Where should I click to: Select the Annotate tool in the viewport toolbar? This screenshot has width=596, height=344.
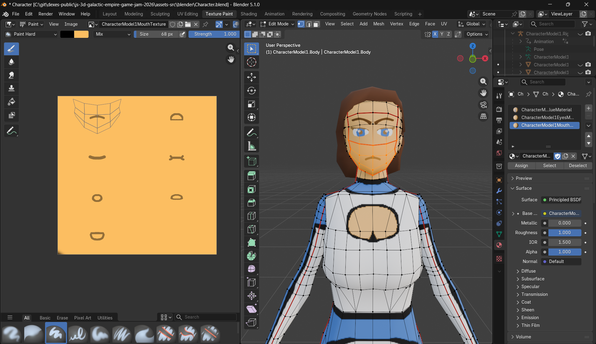[x=251, y=132]
